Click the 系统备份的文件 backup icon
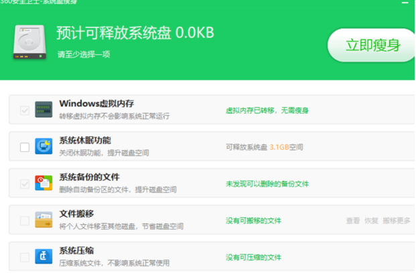Viewport: 416px width, 275px height. [x=44, y=183]
